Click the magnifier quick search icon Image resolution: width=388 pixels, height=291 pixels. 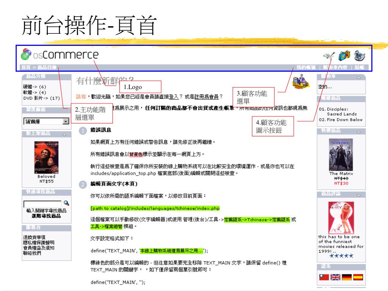pos(66,203)
